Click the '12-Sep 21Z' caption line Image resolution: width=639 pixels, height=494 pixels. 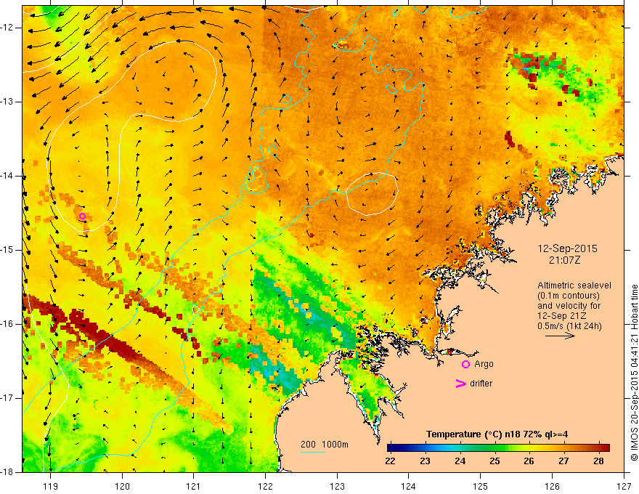point(561,316)
